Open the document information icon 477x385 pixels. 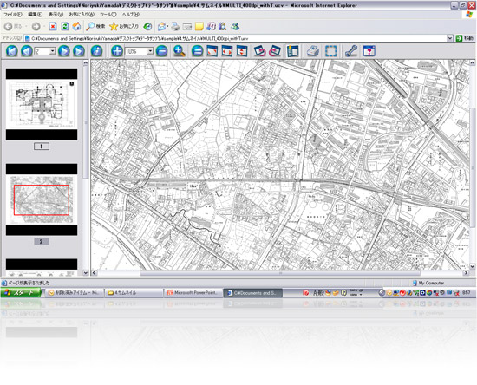[97, 51]
